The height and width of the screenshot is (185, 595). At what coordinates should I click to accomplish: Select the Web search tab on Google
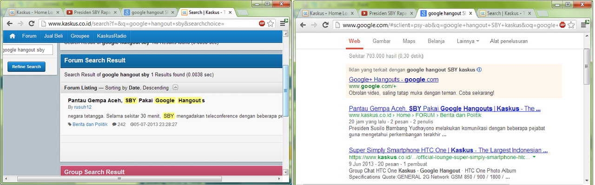[355, 41]
